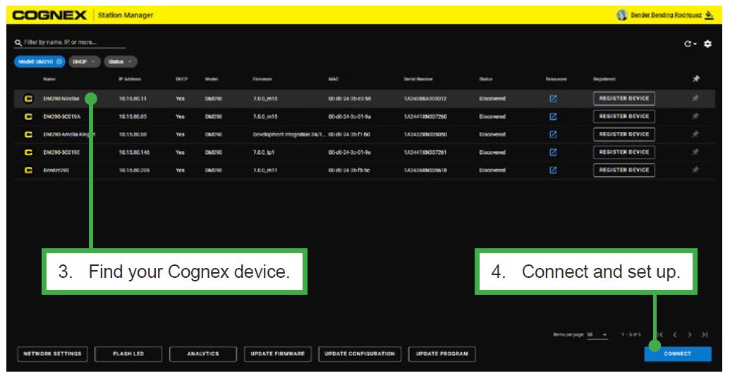Image resolution: width=730 pixels, height=378 pixels.
Task: Open resources link for DM290-Nicolas
Action: coord(553,99)
